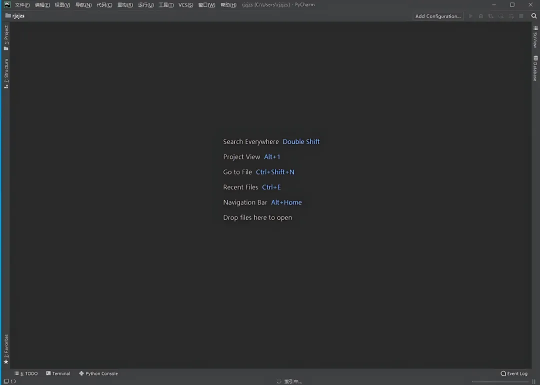This screenshot has height=385, width=540.
Task: Open the 编辑(E) menu
Action: 42,5
